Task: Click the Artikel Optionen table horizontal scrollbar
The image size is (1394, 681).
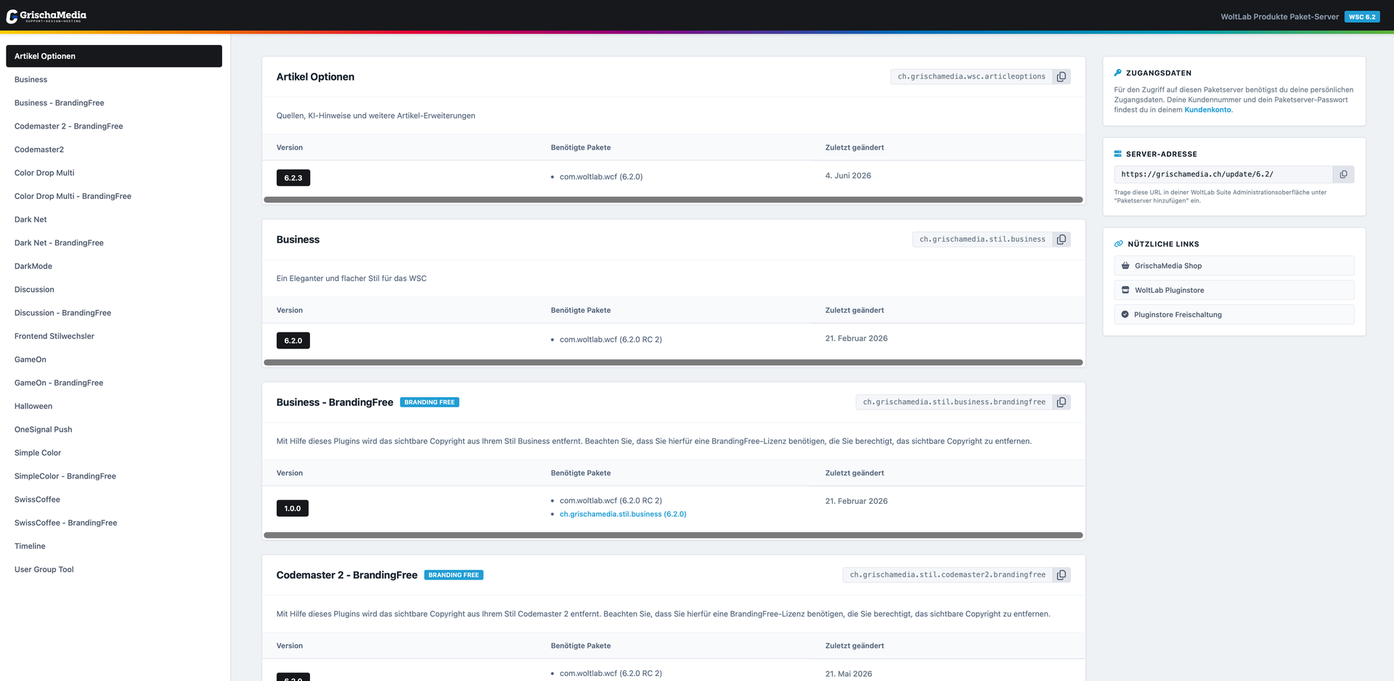Action: [674, 200]
